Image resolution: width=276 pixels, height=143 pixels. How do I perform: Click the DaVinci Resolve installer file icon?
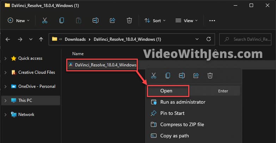pyautogui.click(x=71, y=65)
